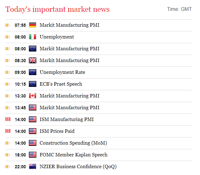Select the UK flag icon at 08:30
Viewport: 200px width, 175px height.
point(33,61)
